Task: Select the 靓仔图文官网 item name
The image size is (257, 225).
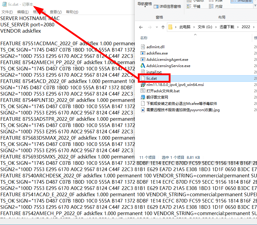Action: [x=157, y=97]
